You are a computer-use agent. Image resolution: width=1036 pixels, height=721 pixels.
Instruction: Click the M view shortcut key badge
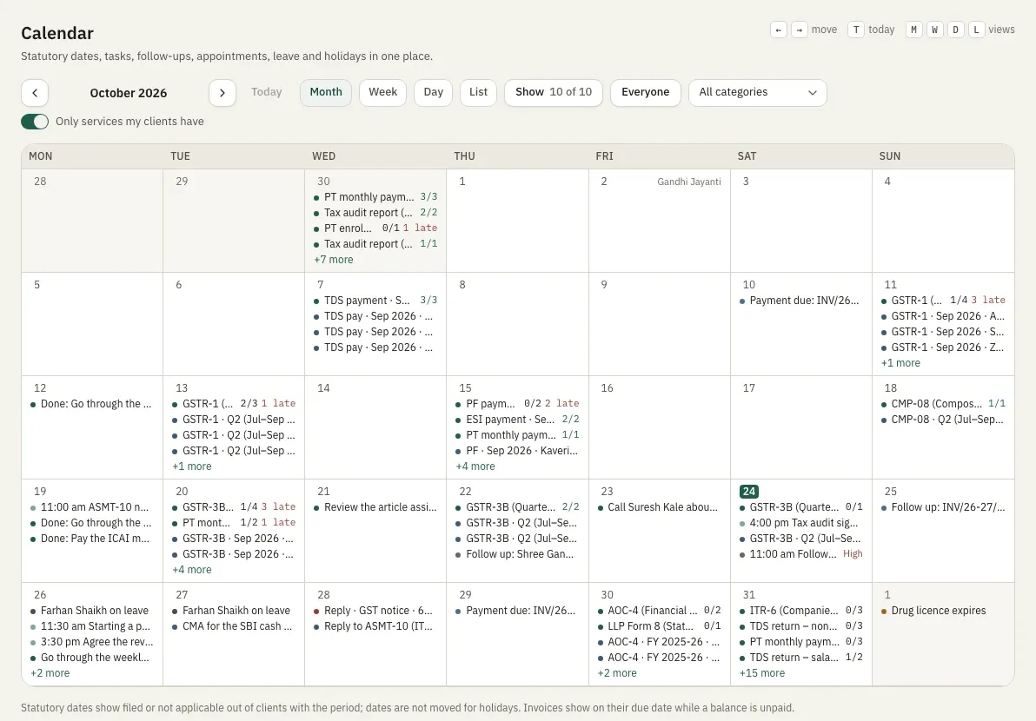pos(913,30)
